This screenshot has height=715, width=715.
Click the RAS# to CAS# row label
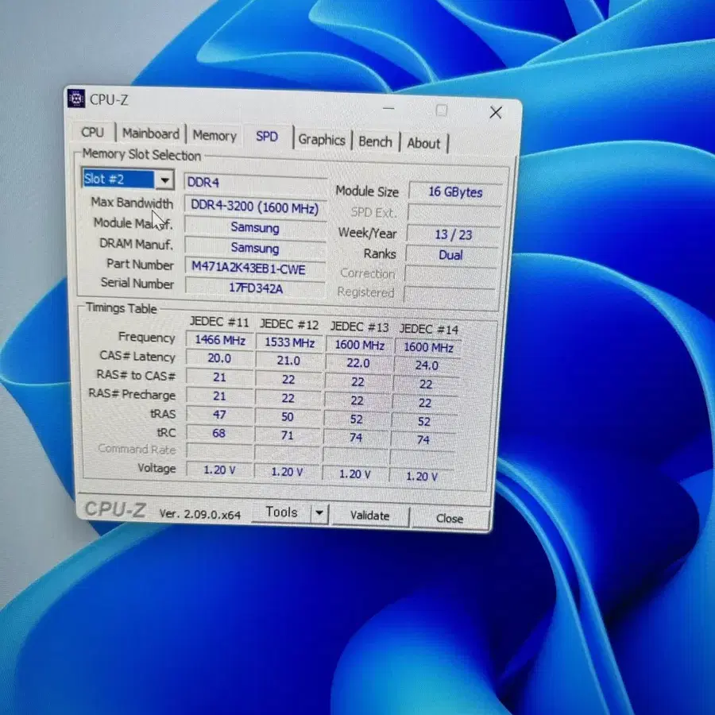[x=136, y=375]
